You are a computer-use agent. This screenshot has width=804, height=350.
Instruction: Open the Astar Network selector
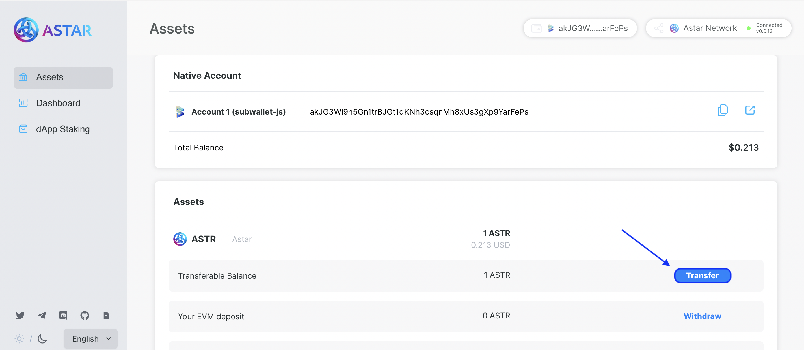[x=718, y=28]
